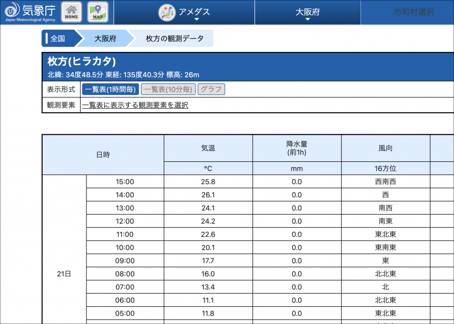Navigate to 全国 in the breadcrumb
The height and width of the screenshot is (324, 454).
point(58,39)
